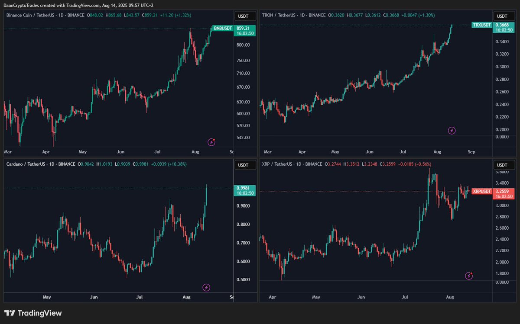
Task: Click the BINANCE exchange label in the Cardano legend
Action: coord(66,165)
